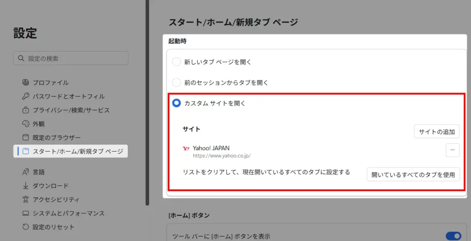
Task: Click the browser window icon beside 既定のブラウザー
Action: [x=26, y=137]
